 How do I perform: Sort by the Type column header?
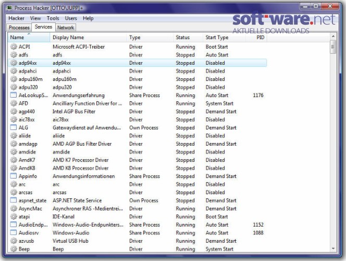(150, 38)
